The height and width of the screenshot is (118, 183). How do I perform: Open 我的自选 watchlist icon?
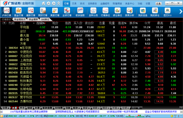pyautogui.click(x=143, y=12)
